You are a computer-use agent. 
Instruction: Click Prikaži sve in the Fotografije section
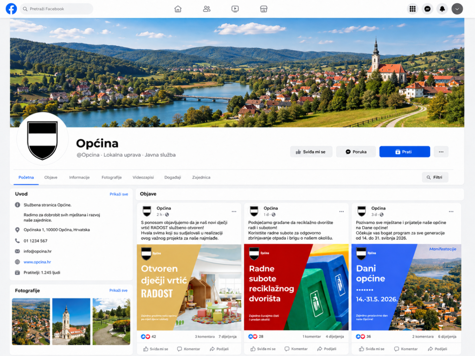click(x=118, y=290)
